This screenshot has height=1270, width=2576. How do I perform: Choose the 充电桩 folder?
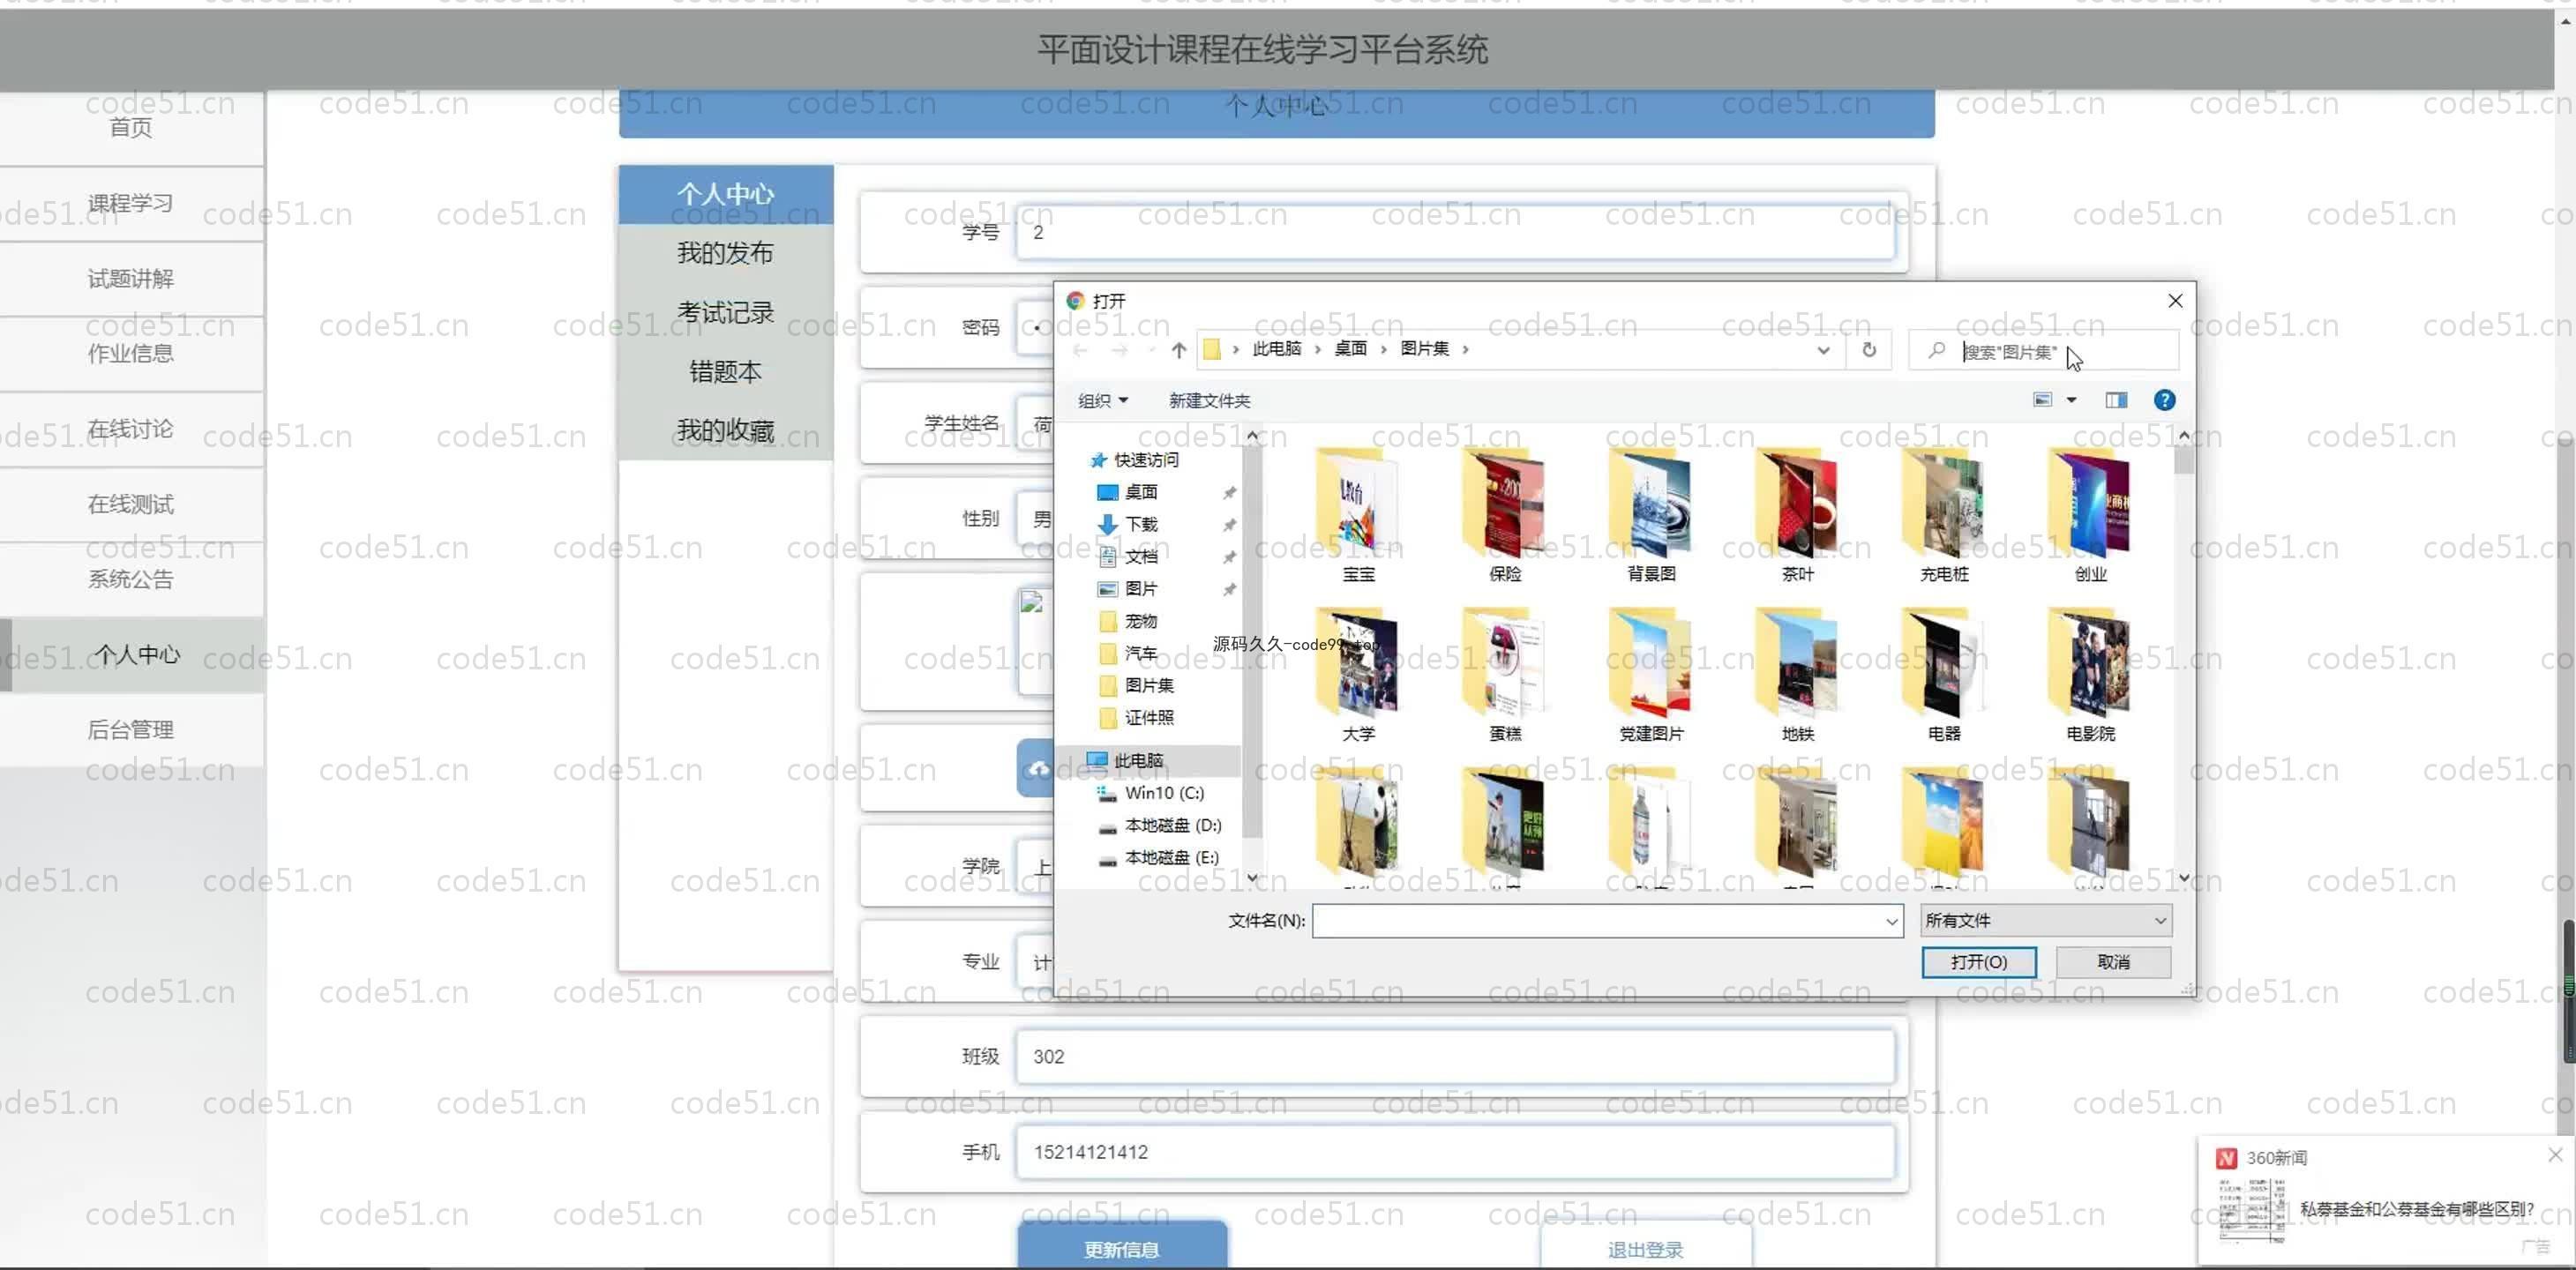coord(1943,514)
